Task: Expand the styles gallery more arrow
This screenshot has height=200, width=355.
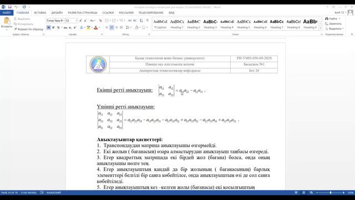Action: pos(321,28)
